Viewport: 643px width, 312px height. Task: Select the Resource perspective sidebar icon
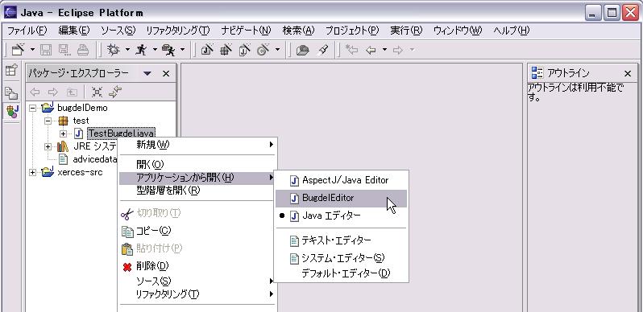11,93
